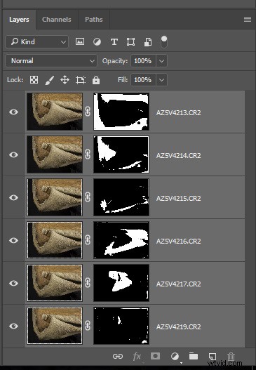
Task: Select the AZ5V4216.CR2 layer mask thumbnail
Action: point(121,240)
